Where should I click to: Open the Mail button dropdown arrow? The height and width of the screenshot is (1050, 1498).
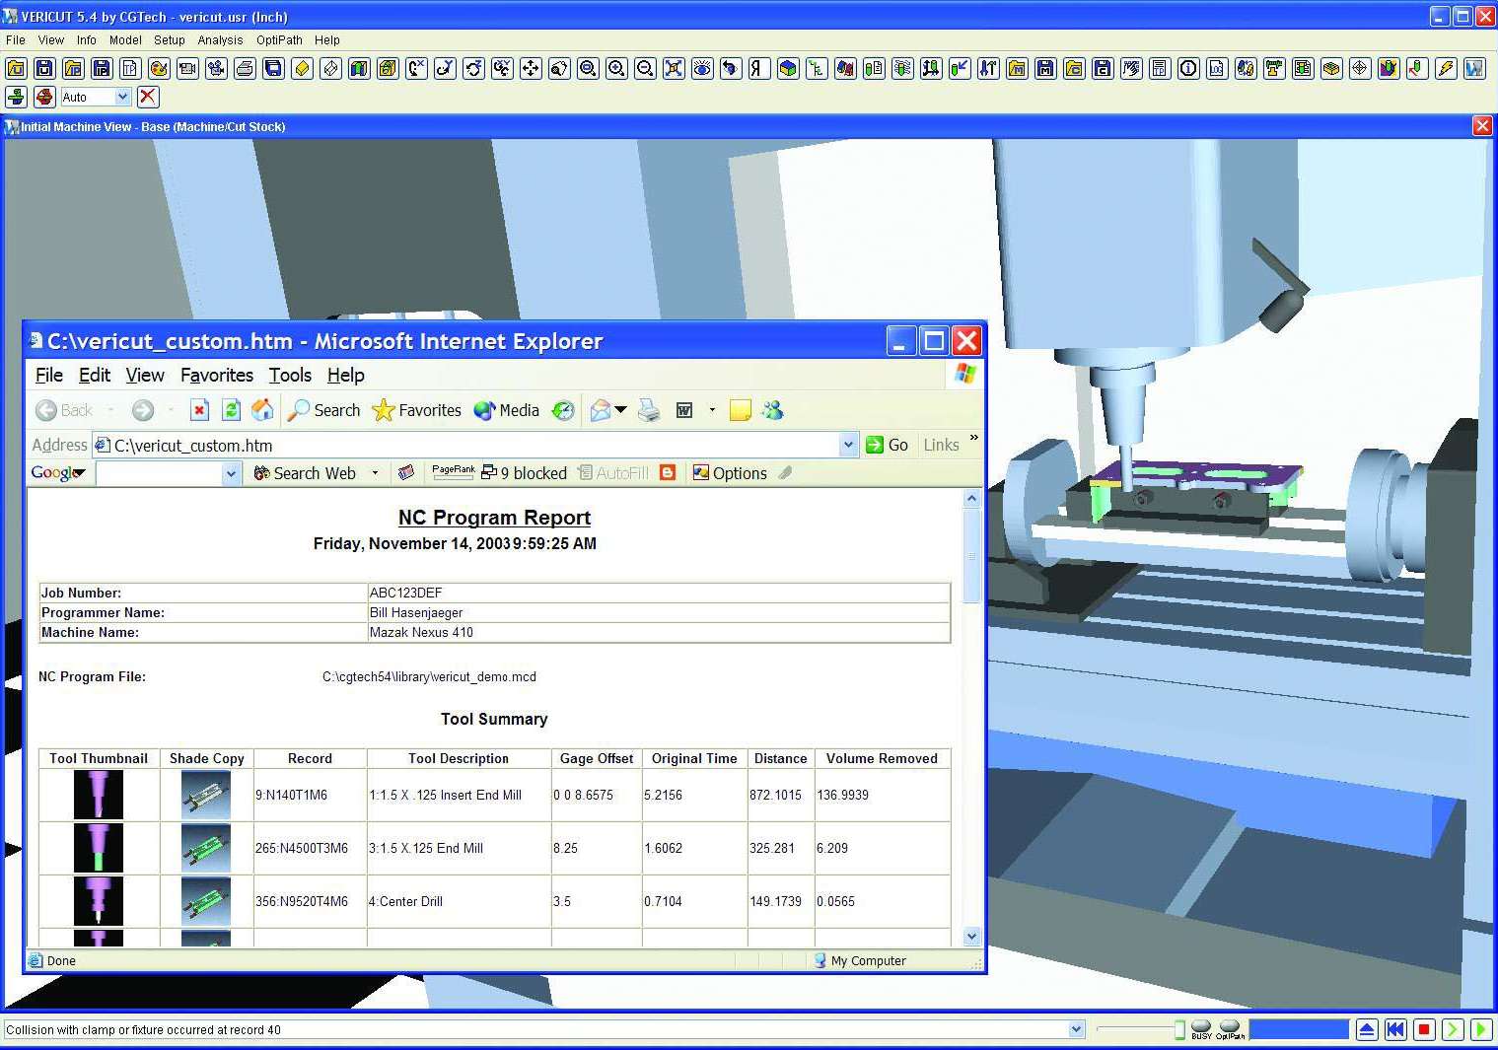coord(621,410)
